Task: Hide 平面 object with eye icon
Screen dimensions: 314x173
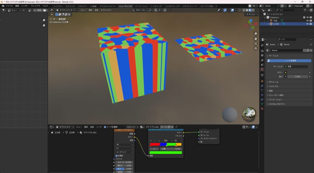Action: click(307, 21)
